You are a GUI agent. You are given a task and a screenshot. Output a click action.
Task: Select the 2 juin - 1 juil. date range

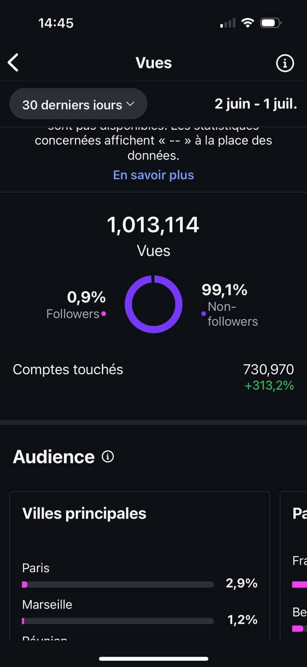(256, 104)
